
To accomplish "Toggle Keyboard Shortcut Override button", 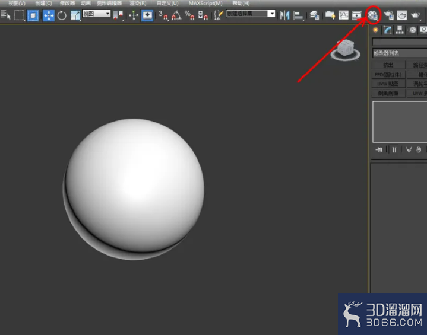I will [x=147, y=15].
